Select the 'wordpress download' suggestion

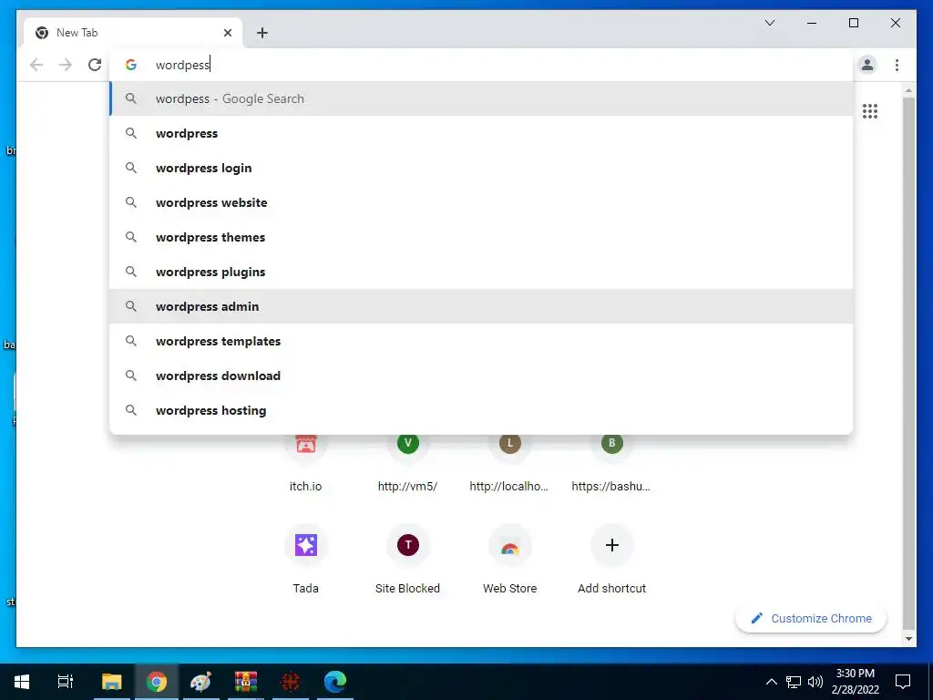[x=481, y=376]
